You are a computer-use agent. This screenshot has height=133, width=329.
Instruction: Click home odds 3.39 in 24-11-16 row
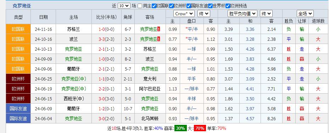(x=229, y=29)
